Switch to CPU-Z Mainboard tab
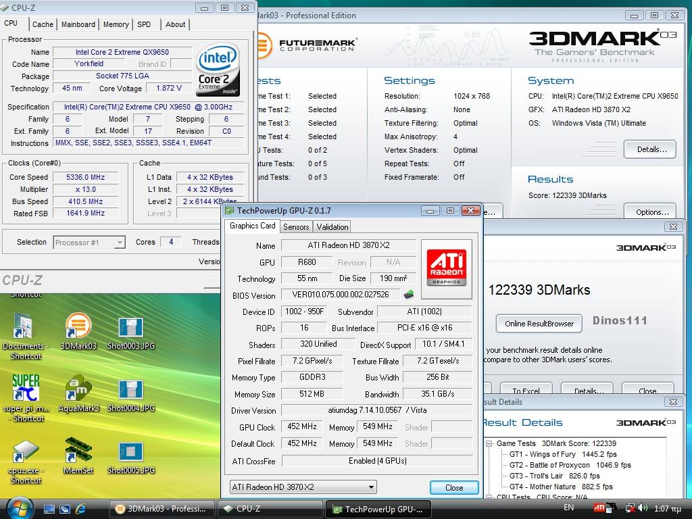The image size is (692, 519). pyautogui.click(x=78, y=25)
